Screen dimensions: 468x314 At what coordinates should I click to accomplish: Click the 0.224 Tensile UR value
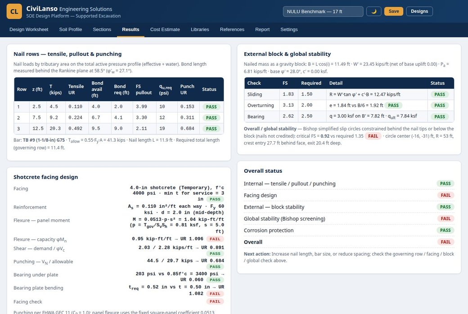(75, 117)
